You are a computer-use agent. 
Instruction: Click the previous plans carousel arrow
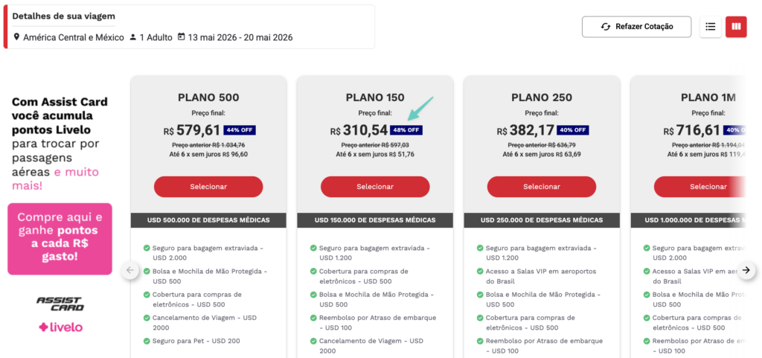point(131,270)
